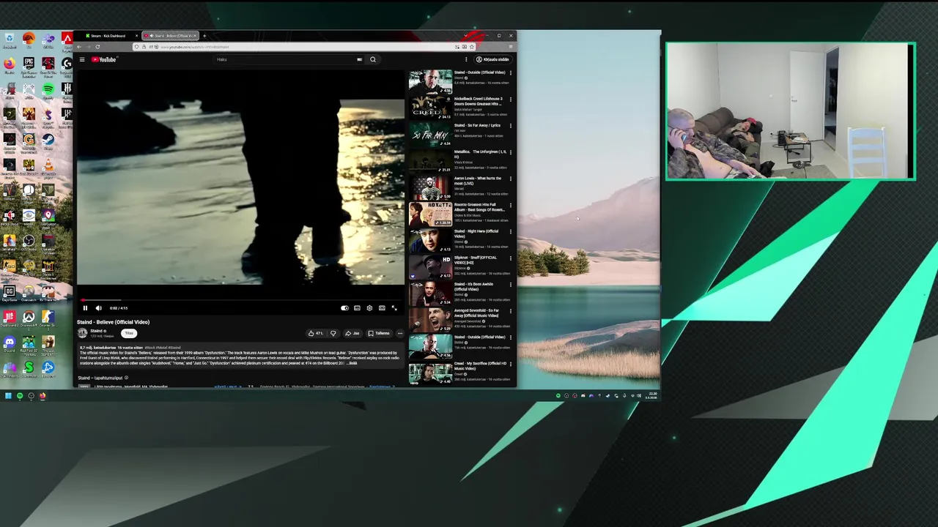Open three-dot menu for Staind - It's Been Awhile
The image size is (938, 527).
tap(511, 285)
